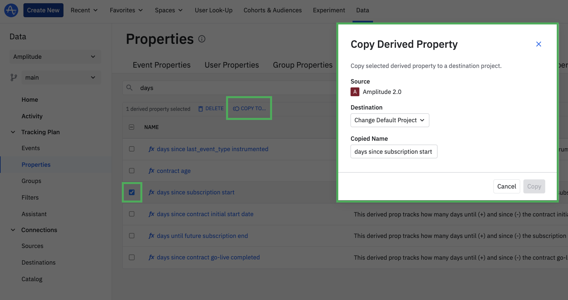568x300 pixels.
Task: Open Experiment in top navigation
Action: tap(329, 10)
